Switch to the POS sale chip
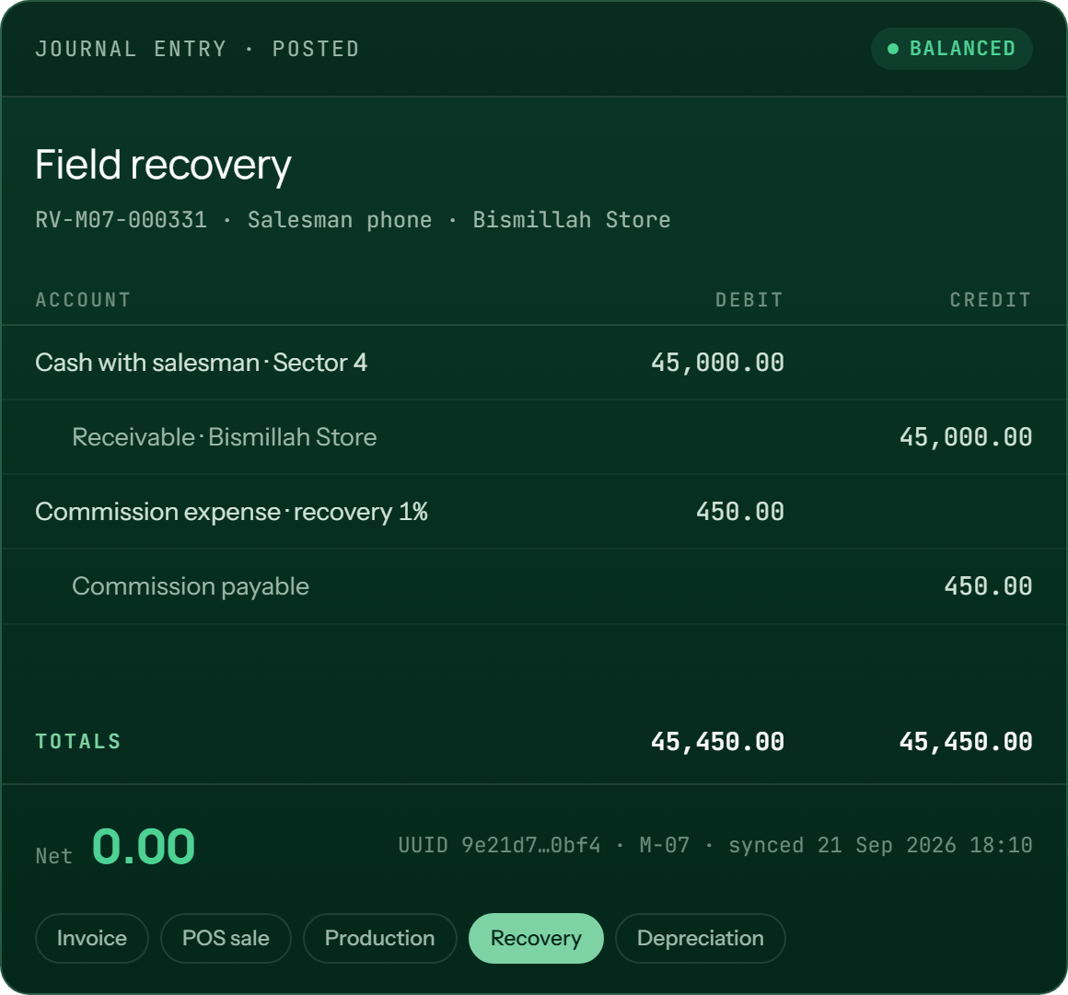The width and height of the screenshot is (1068, 995). pos(226,938)
